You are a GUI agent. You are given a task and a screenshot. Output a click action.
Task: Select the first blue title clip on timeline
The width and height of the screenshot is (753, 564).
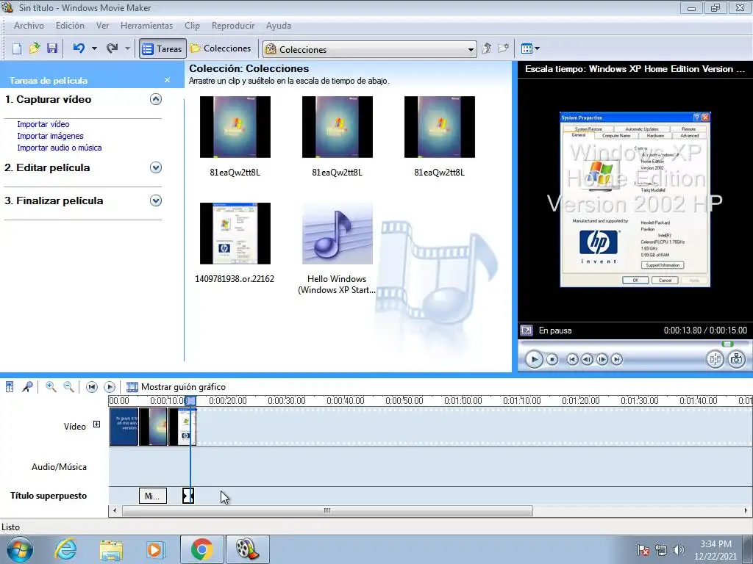pos(124,427)
